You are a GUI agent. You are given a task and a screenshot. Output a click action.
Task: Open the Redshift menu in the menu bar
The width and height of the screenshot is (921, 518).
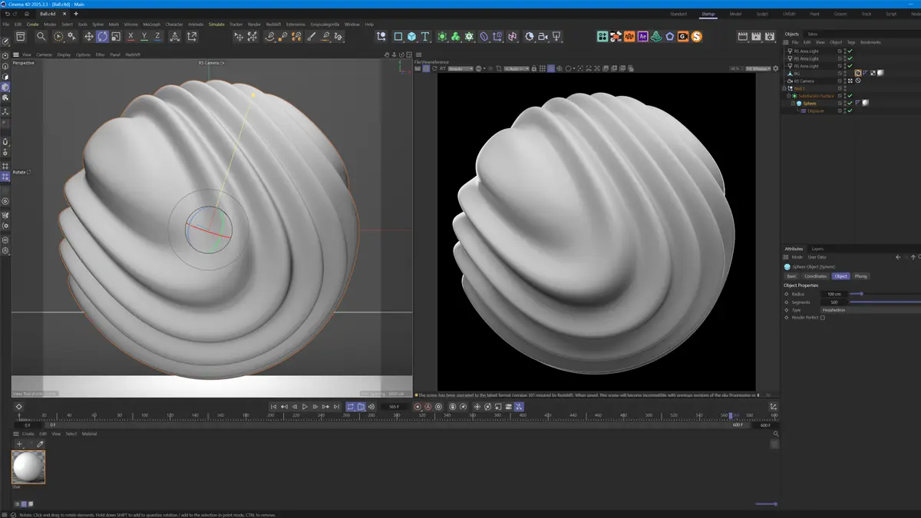point(273,25)
